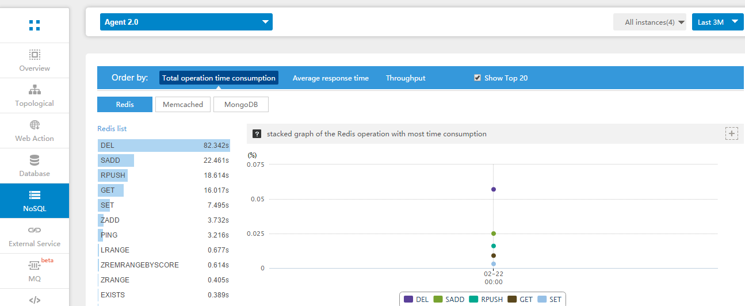Select the Web Action globe icon

(35, 125)
